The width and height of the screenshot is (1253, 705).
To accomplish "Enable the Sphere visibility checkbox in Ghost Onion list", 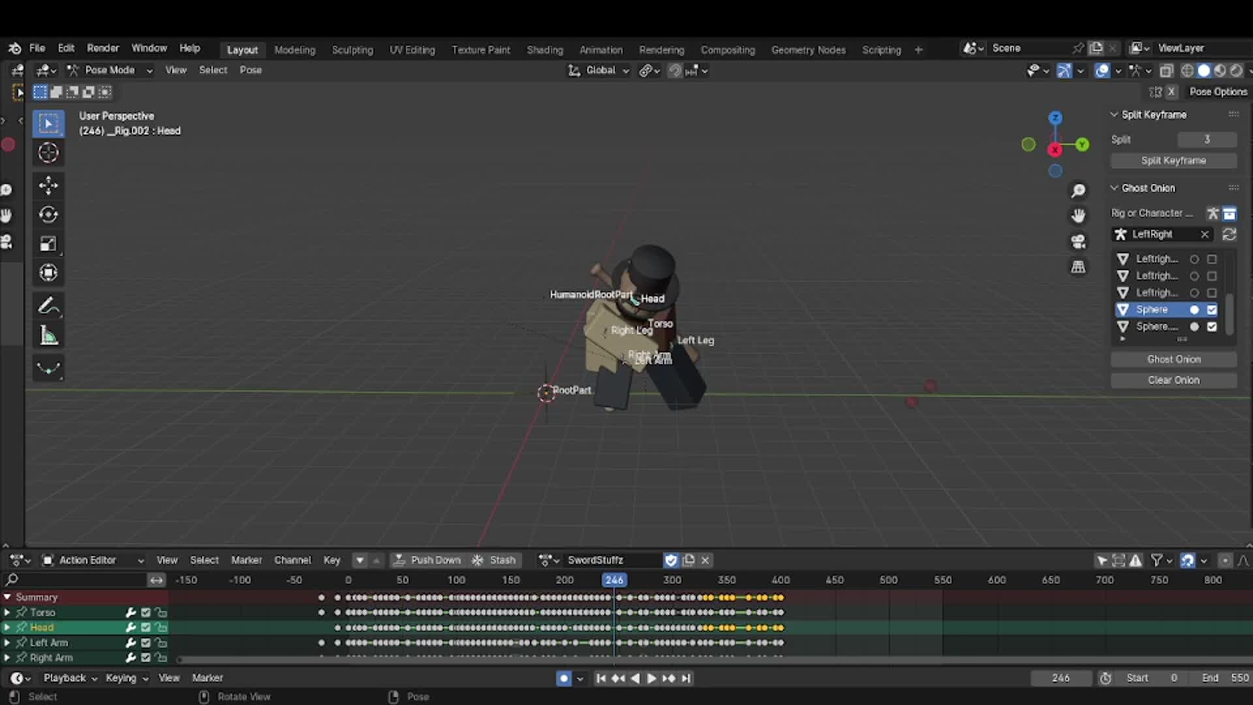I will click(x=1213, y=309).
